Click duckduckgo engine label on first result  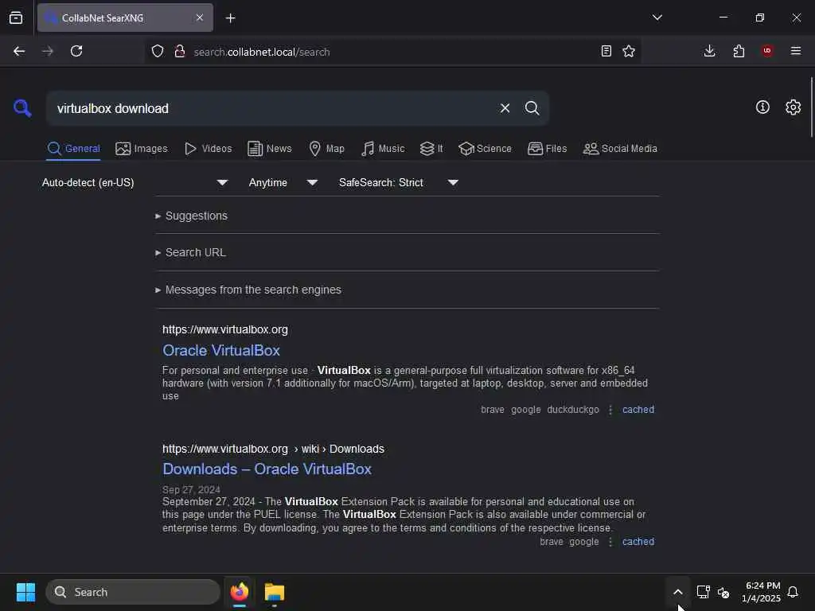click(x=573, y=410)
